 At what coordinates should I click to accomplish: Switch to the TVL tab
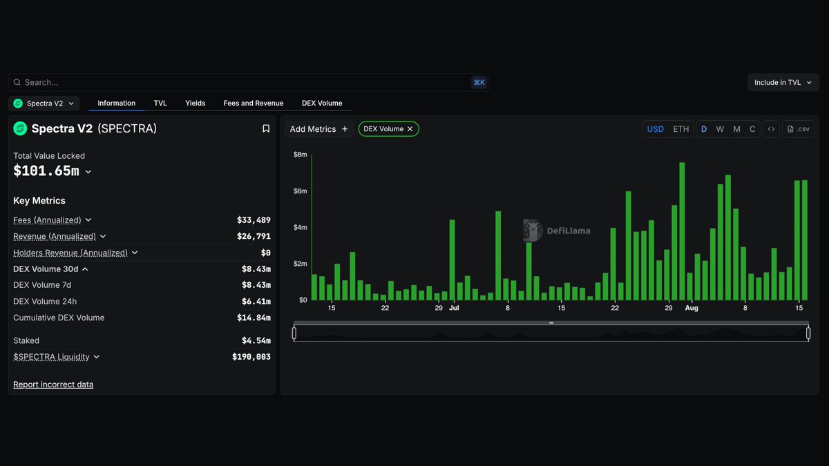(160, 104)
